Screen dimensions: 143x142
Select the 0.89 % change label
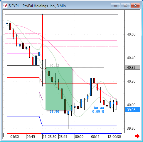coord(98,111)
